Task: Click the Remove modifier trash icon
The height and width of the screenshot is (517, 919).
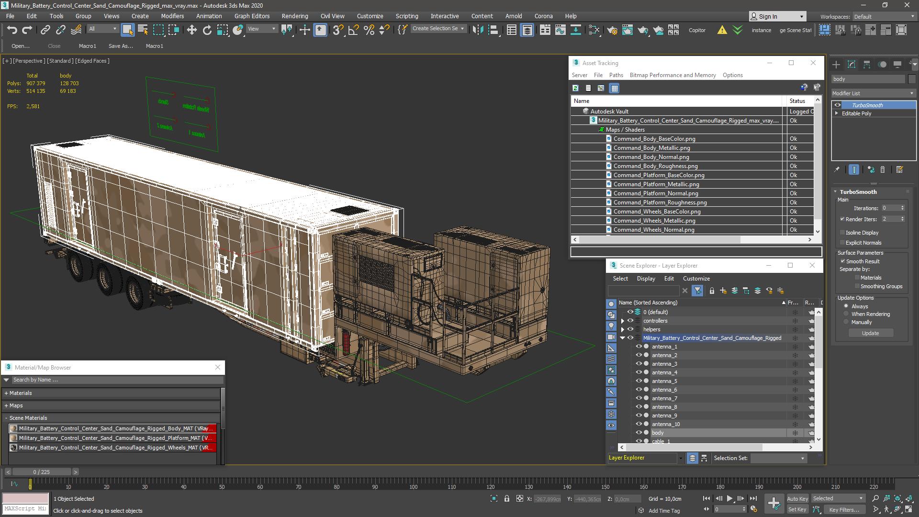Action: pos(883,169)
